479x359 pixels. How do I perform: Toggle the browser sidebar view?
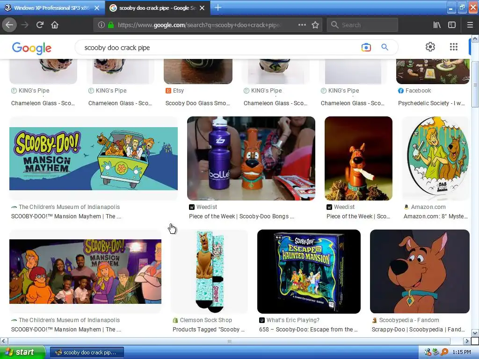click(x=452, y=25)
